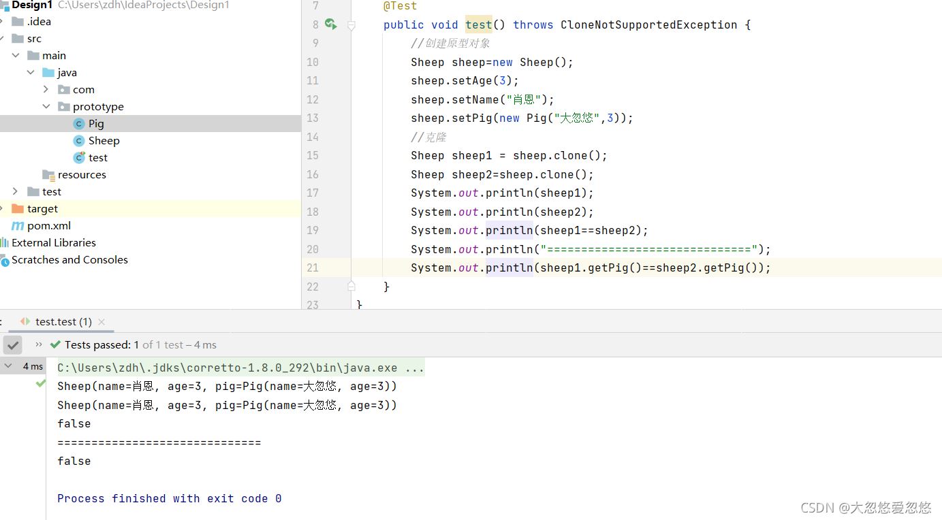Expand the com package
The image size is (942, 520).
coord(46,90)
